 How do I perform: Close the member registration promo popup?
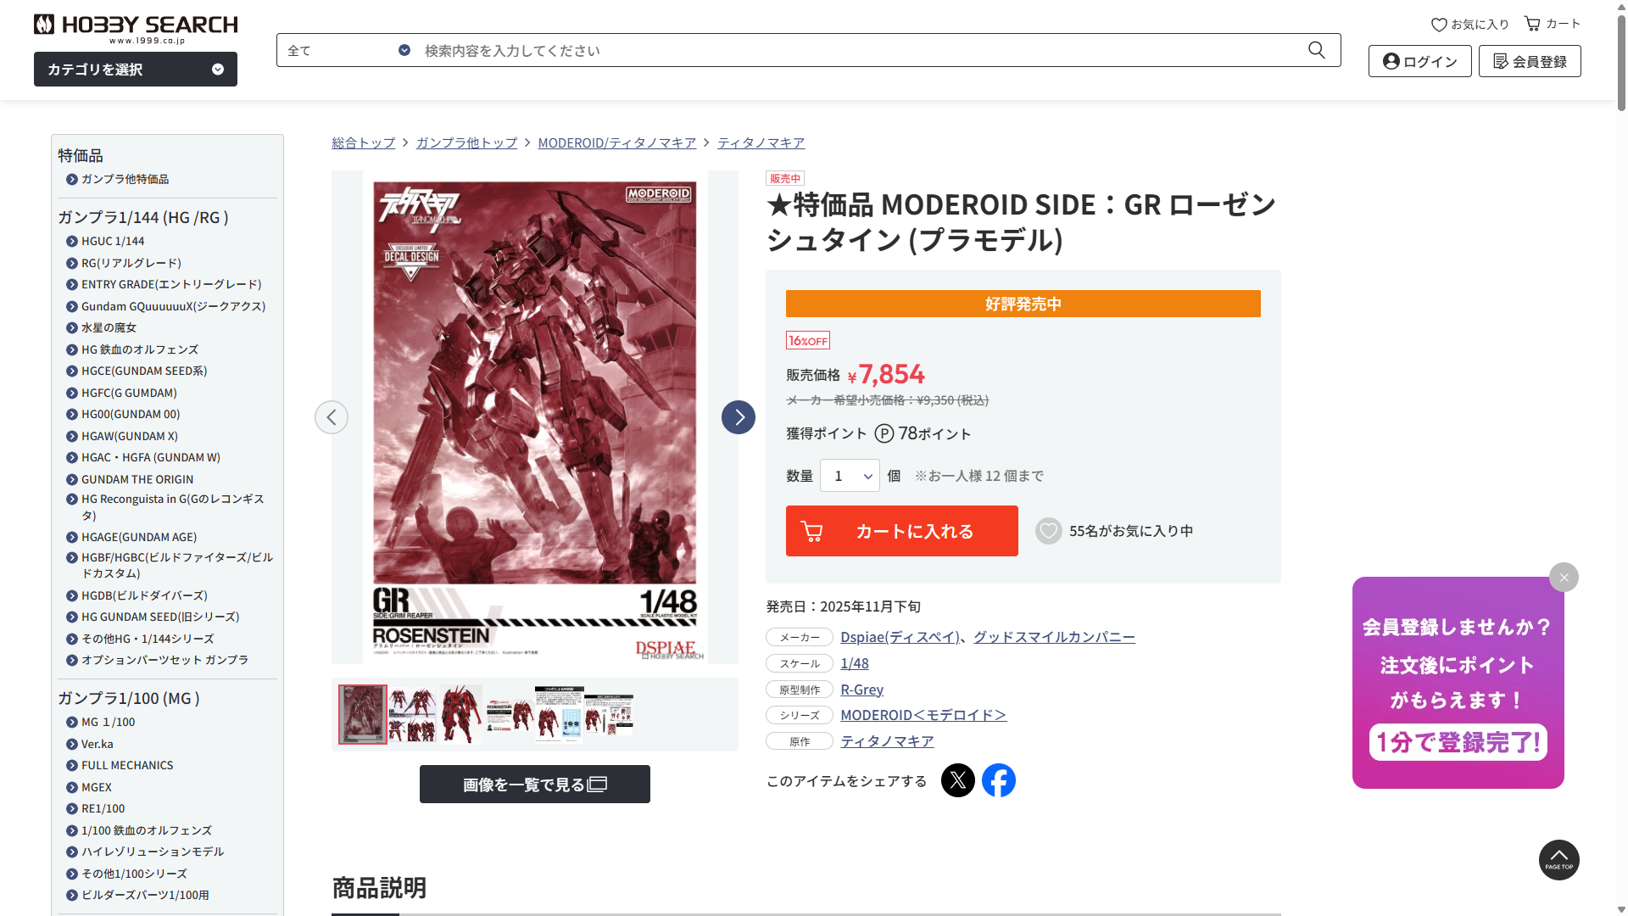click(x=1564, y=578)
